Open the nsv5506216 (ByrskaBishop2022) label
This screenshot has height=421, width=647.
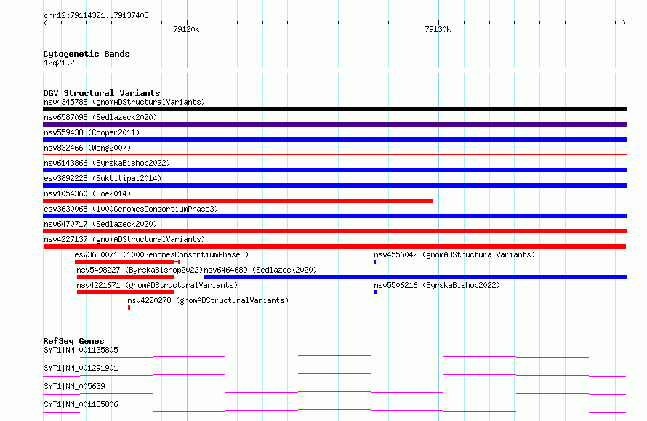coord(437,285)
